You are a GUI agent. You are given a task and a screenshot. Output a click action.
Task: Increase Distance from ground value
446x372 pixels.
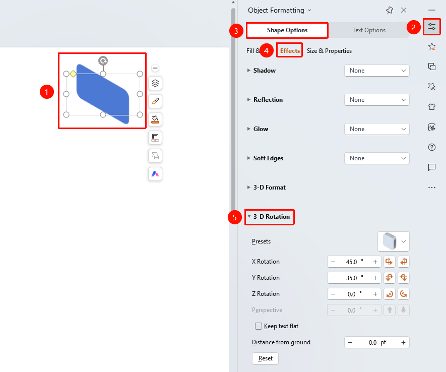pos(403,342)
